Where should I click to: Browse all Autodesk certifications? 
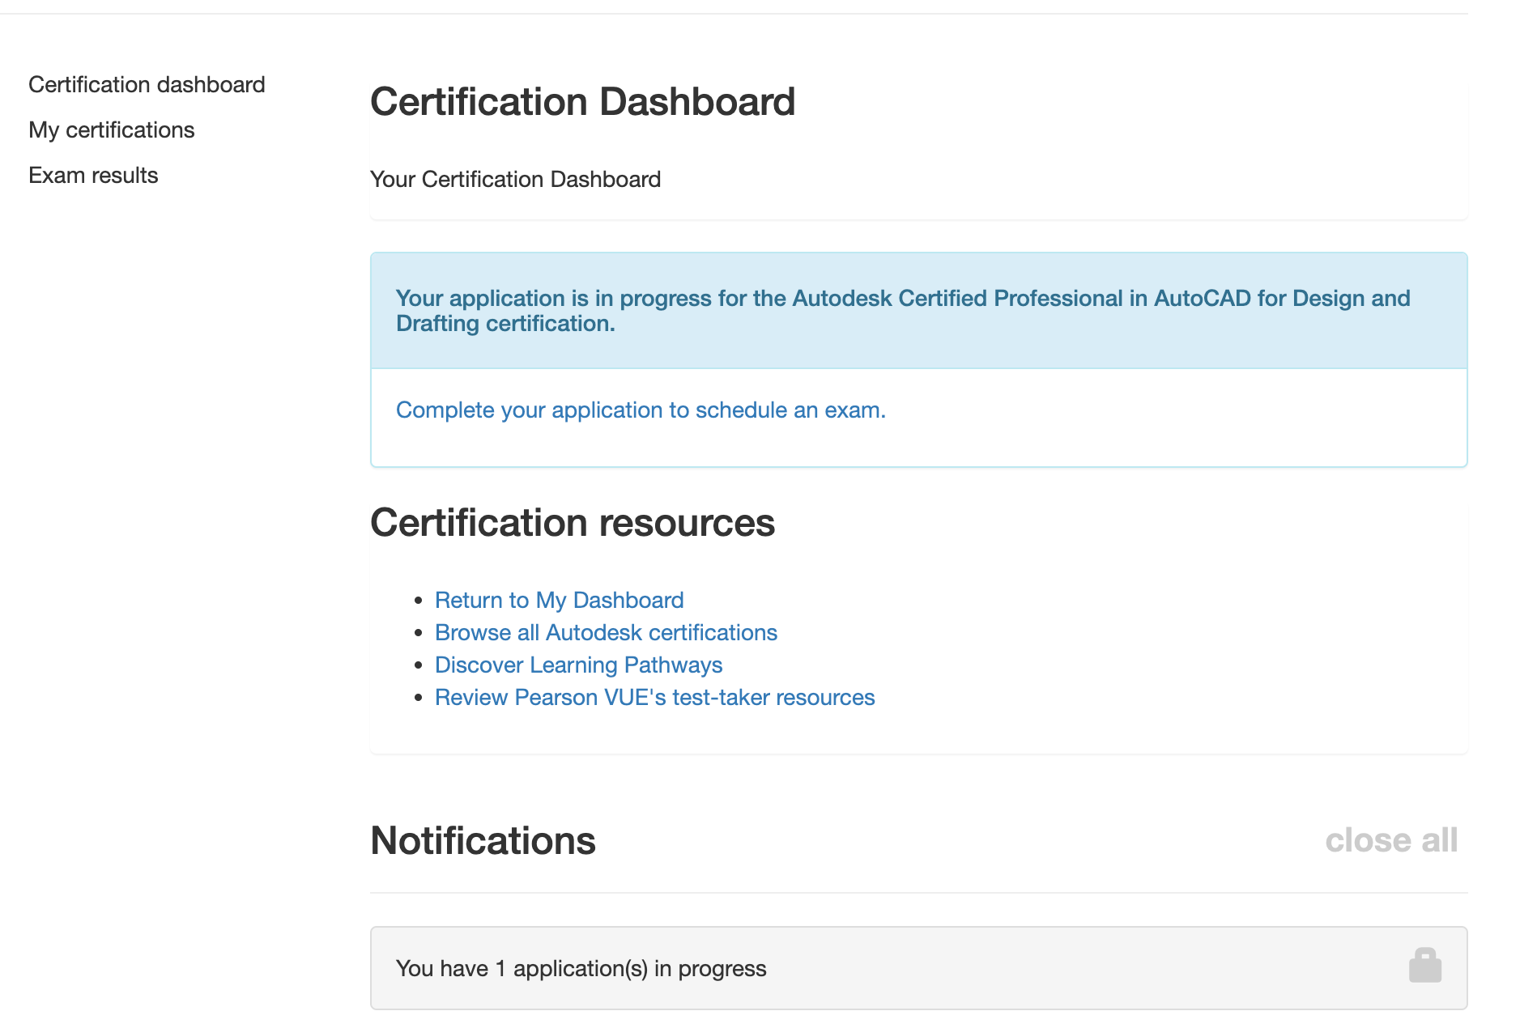point(606,632)
